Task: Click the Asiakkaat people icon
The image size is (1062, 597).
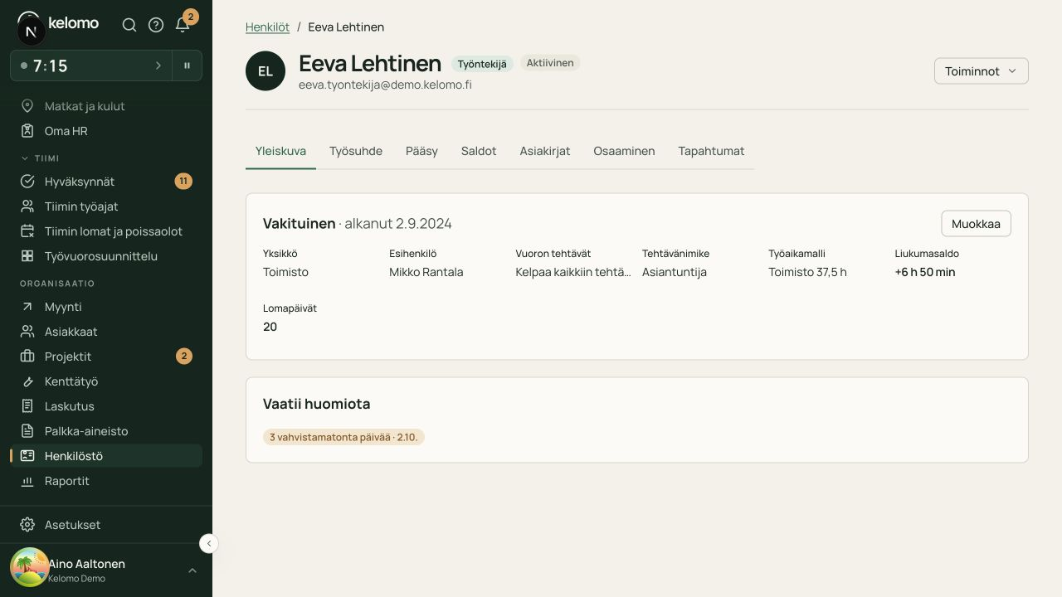Action: click(27, 332)
